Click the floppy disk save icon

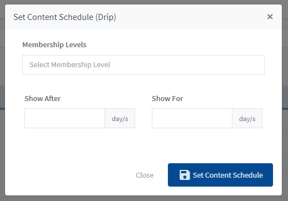click(x=185, y=175)
